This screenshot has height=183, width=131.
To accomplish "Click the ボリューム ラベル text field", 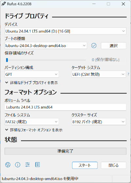I will (x=65, y=107).
